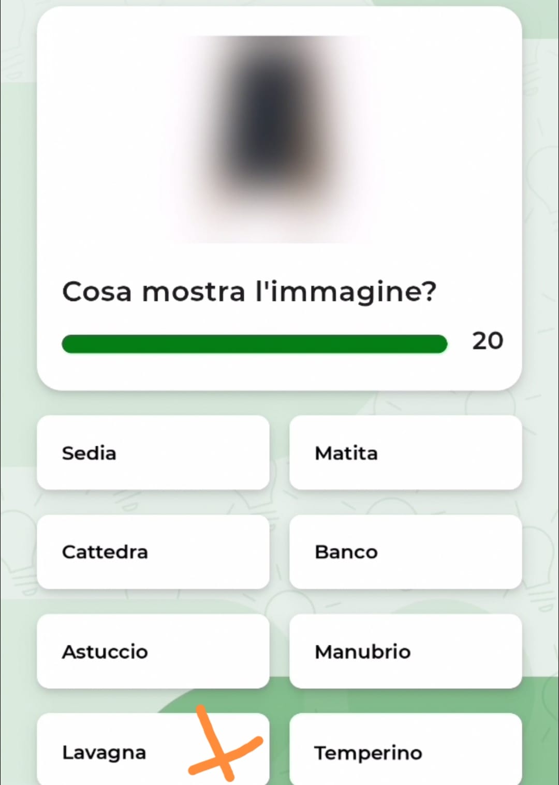Screen dimensions: 559x785
Task: Click the remaining time number 20
Action: pyautogui.click(x=487, y=341)
